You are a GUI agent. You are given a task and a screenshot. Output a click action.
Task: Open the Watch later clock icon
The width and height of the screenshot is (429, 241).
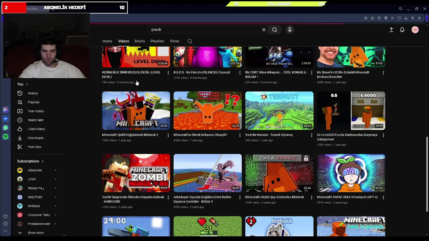click(x=20, y=120)
